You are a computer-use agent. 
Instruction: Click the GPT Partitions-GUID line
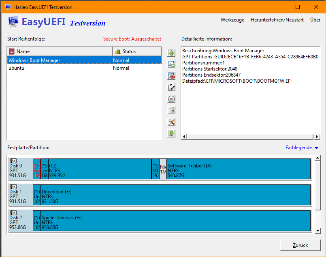click(x=250, y=57)
